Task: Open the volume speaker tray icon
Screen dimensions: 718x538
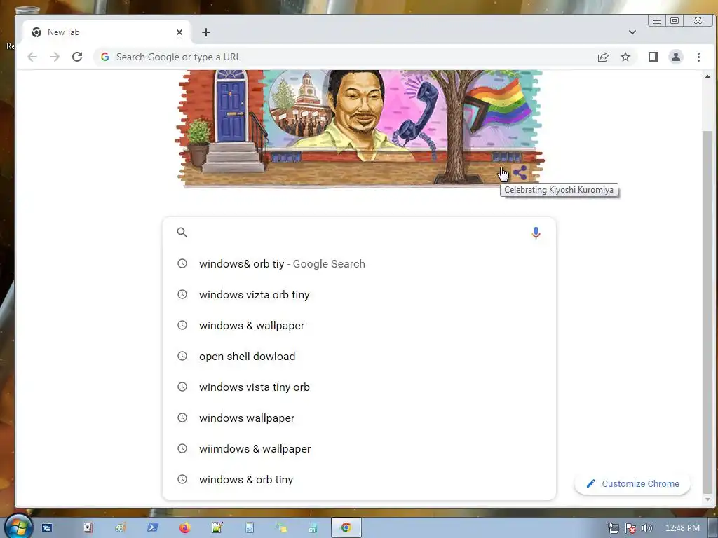Action: point(646,528)
